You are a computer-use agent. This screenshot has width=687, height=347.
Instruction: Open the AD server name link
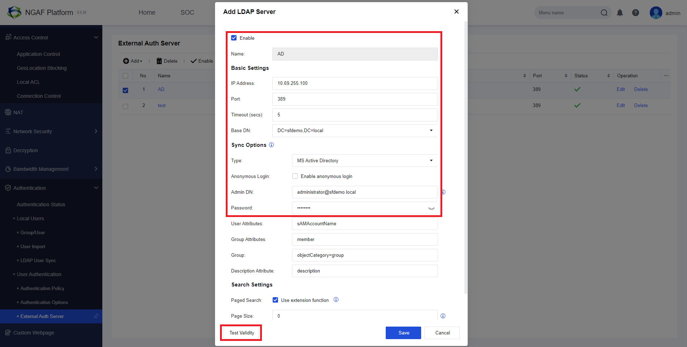click(161, 89)
